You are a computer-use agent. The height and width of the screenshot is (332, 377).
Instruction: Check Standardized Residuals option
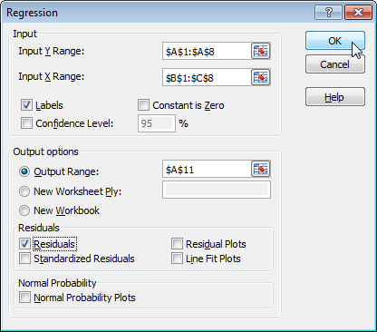[x=24, y=259]
